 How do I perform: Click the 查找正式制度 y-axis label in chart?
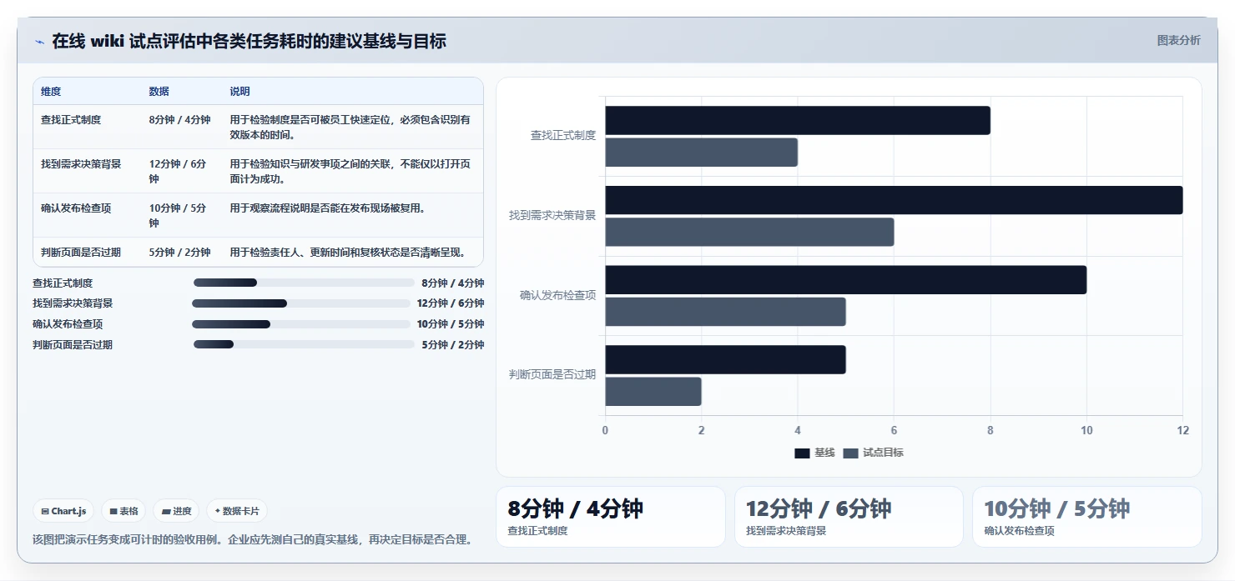pyautogui.click(x=563, y=135)
